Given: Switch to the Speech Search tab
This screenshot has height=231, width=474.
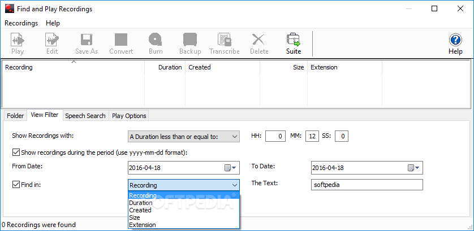Looking at the screenshot, I should click(x=85, y=116).
